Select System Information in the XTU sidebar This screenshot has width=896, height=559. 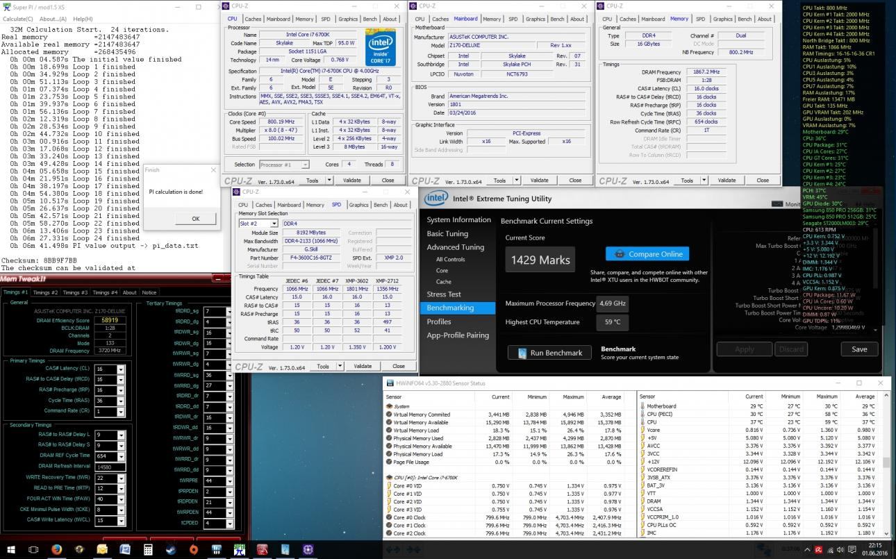(x=458, y=219)
